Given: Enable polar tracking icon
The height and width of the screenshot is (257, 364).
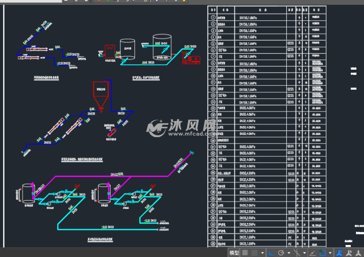Looking at the screenshot, I should pos(281,253).
